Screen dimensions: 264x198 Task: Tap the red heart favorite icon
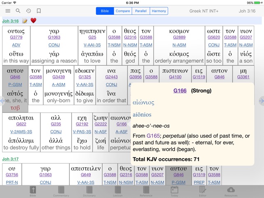pos(33,21)
